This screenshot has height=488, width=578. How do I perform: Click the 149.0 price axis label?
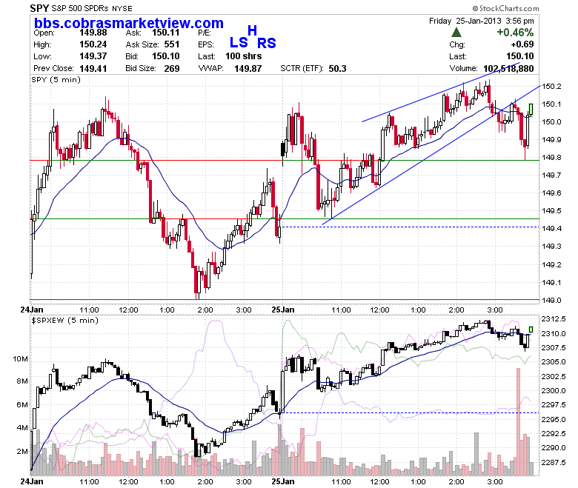pyautogui.click(x=551, y=300)
